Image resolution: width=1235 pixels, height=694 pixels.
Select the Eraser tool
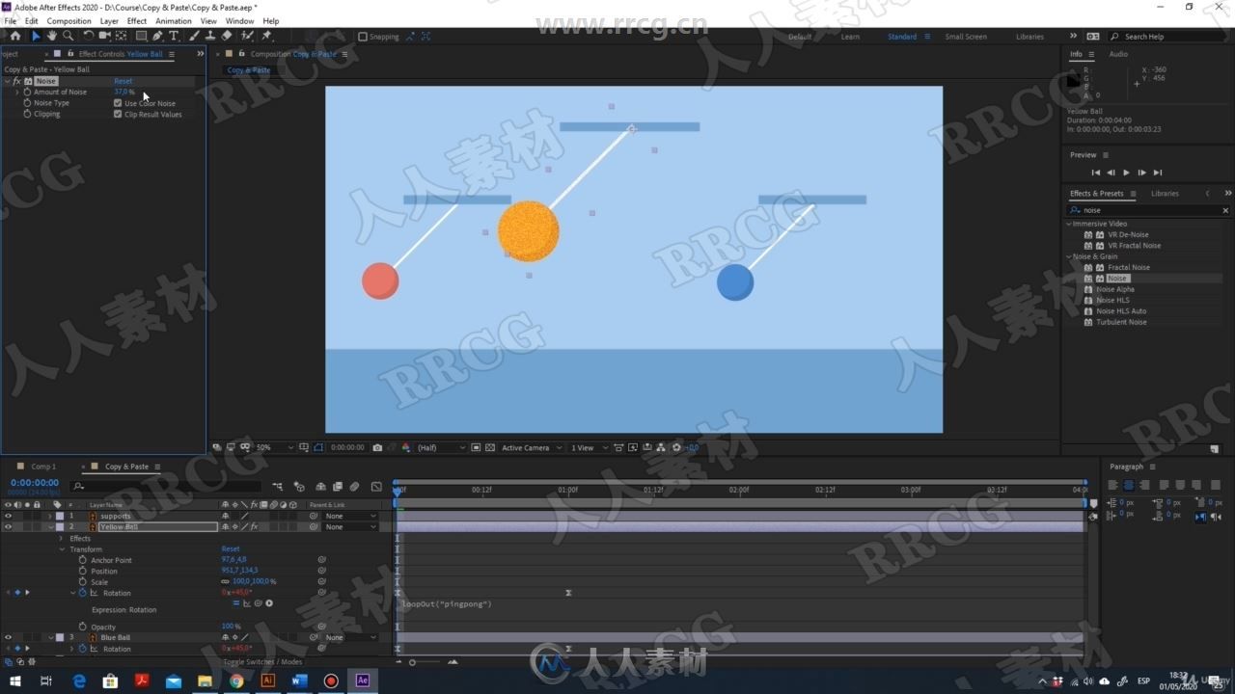[x=227, y=36]
